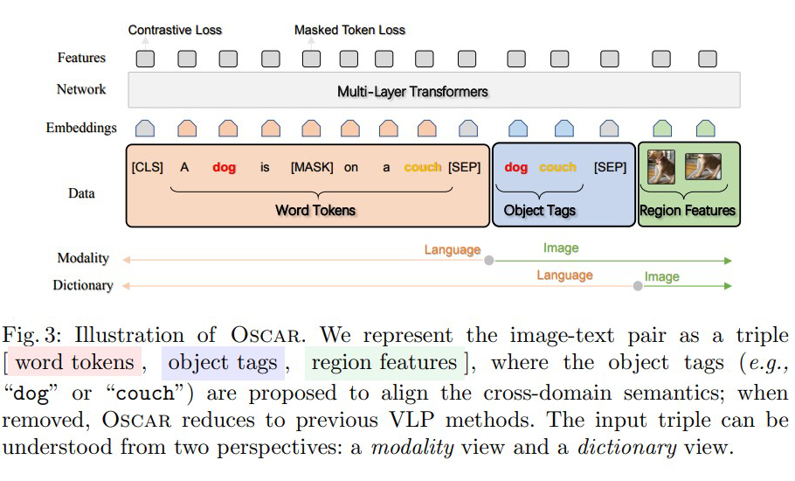Screen dimensions: 795x481
Task: Click blue-highlighted 'object tags' in caption
Action: click(223, 363)
